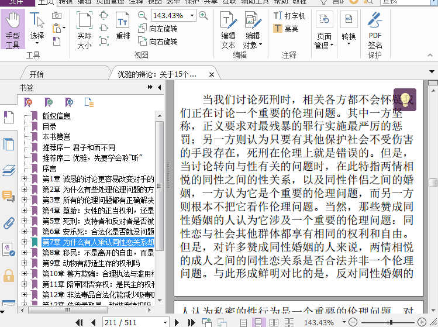Click the bookmark panel vertical scrollbar

(159, 186)
